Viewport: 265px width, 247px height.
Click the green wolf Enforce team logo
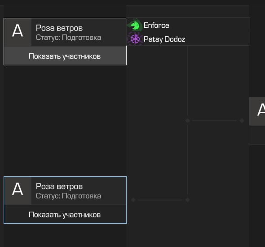135,25
